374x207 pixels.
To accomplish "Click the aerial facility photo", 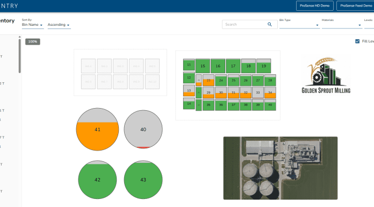I will click(280, 168).
